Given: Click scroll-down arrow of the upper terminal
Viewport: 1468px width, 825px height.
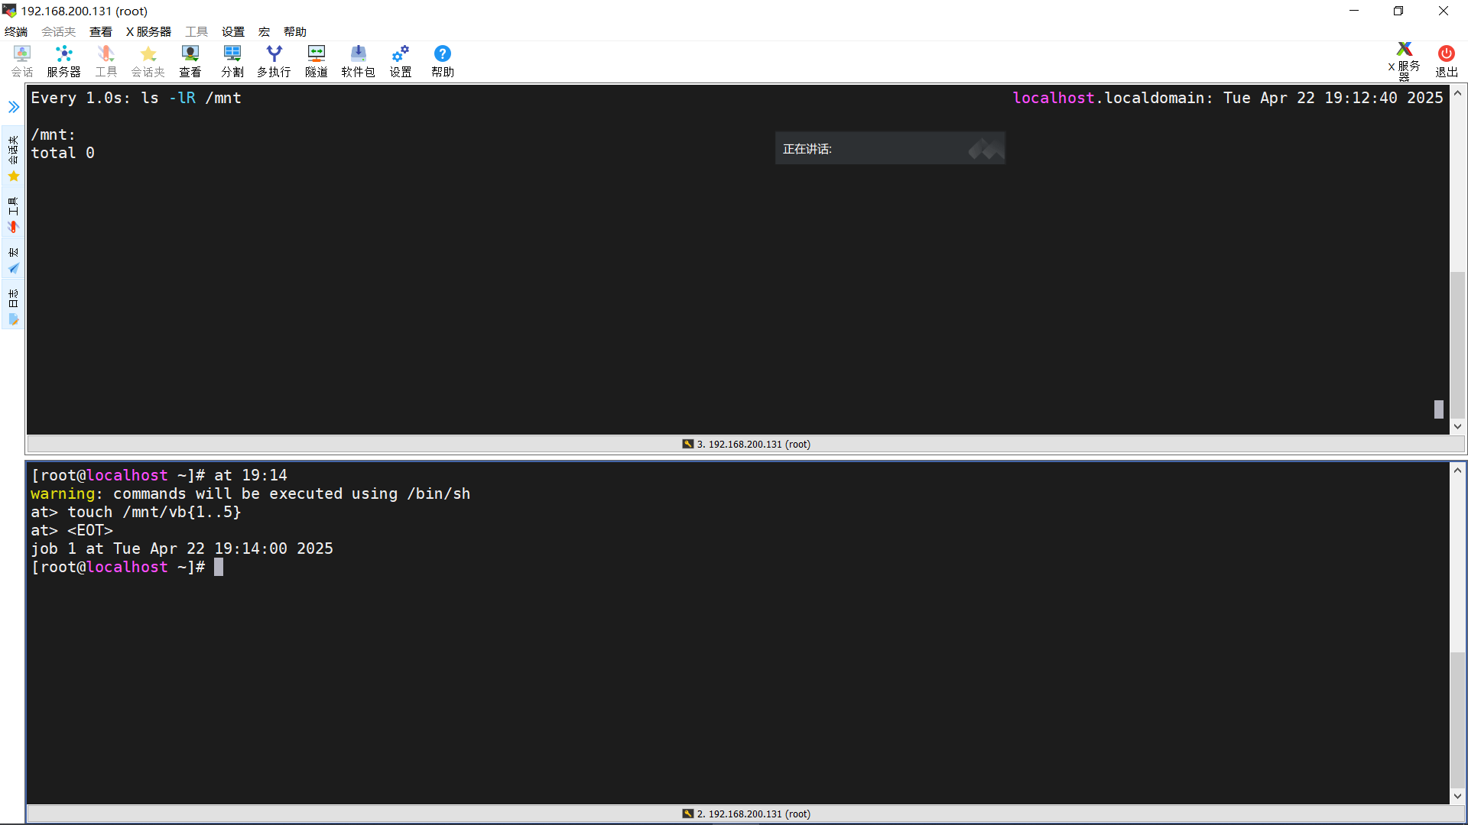Looking at the screenshot, I should coord(1457,426).
